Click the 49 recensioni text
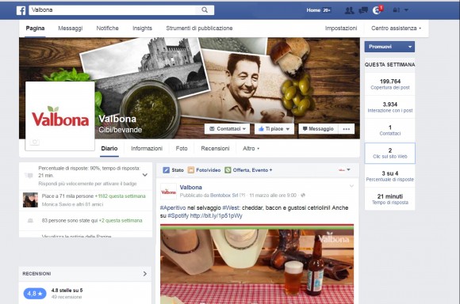The width and height of the screenshot is (460, 304). click(x=67, y=297)
